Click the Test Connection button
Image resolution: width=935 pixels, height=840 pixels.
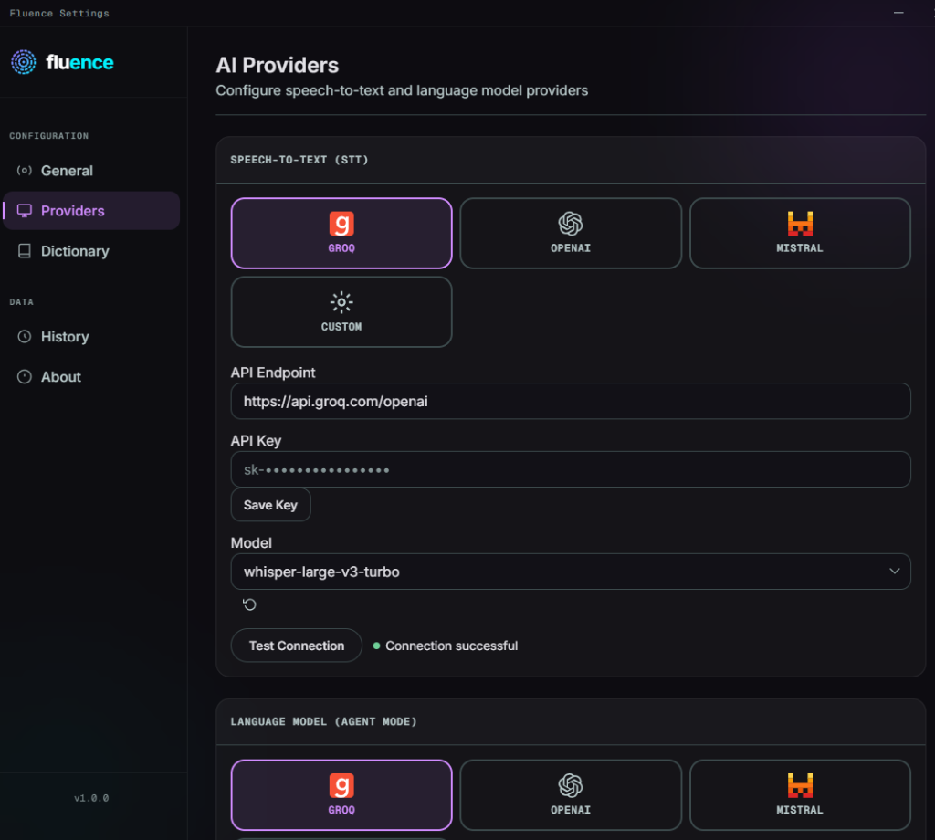(297, 646)
